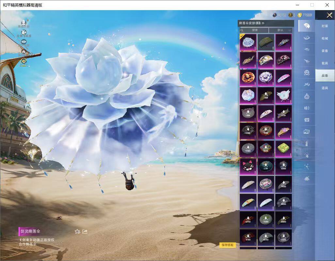Select the orange fire ring parachute thumbnail
Screen dimensions: 335x261
click(x=248, y=77)
